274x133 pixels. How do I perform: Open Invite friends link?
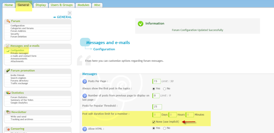click(17, 75)
